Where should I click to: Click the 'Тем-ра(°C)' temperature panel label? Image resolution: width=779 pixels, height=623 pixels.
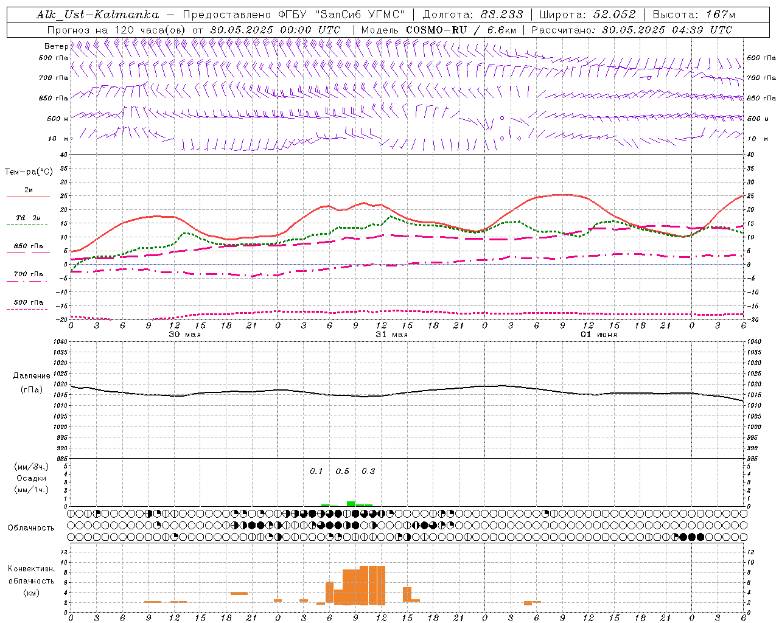pyautogui.click(x=29, y=172)
